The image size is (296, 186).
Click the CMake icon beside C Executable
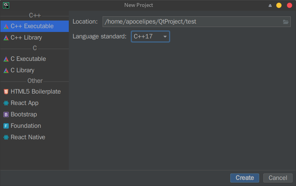[x=6, y=59]
